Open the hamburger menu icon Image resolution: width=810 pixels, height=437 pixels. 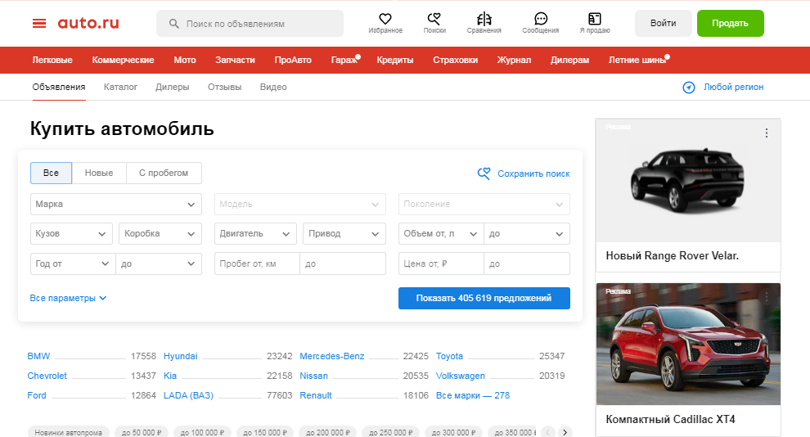[39, 23]
